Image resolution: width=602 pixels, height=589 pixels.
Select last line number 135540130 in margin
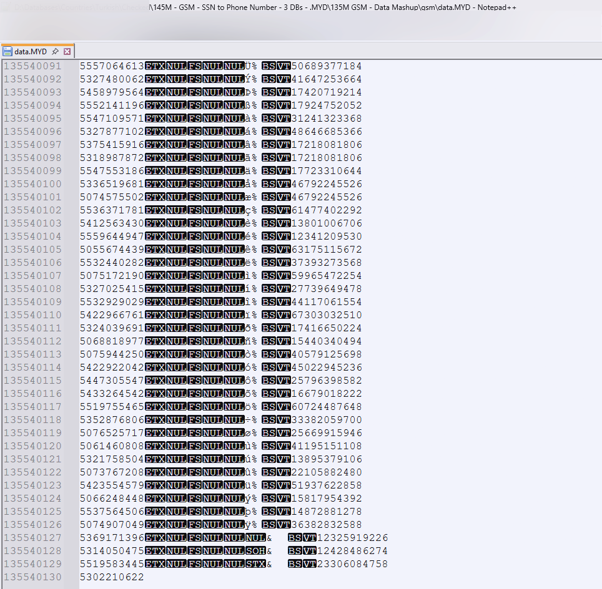[33, 577]
